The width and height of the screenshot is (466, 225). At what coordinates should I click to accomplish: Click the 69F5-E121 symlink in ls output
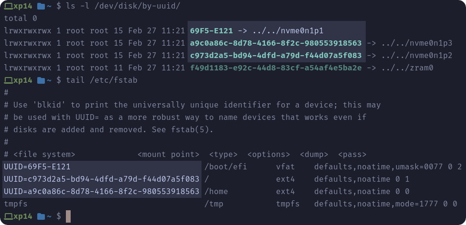[212, 31]
